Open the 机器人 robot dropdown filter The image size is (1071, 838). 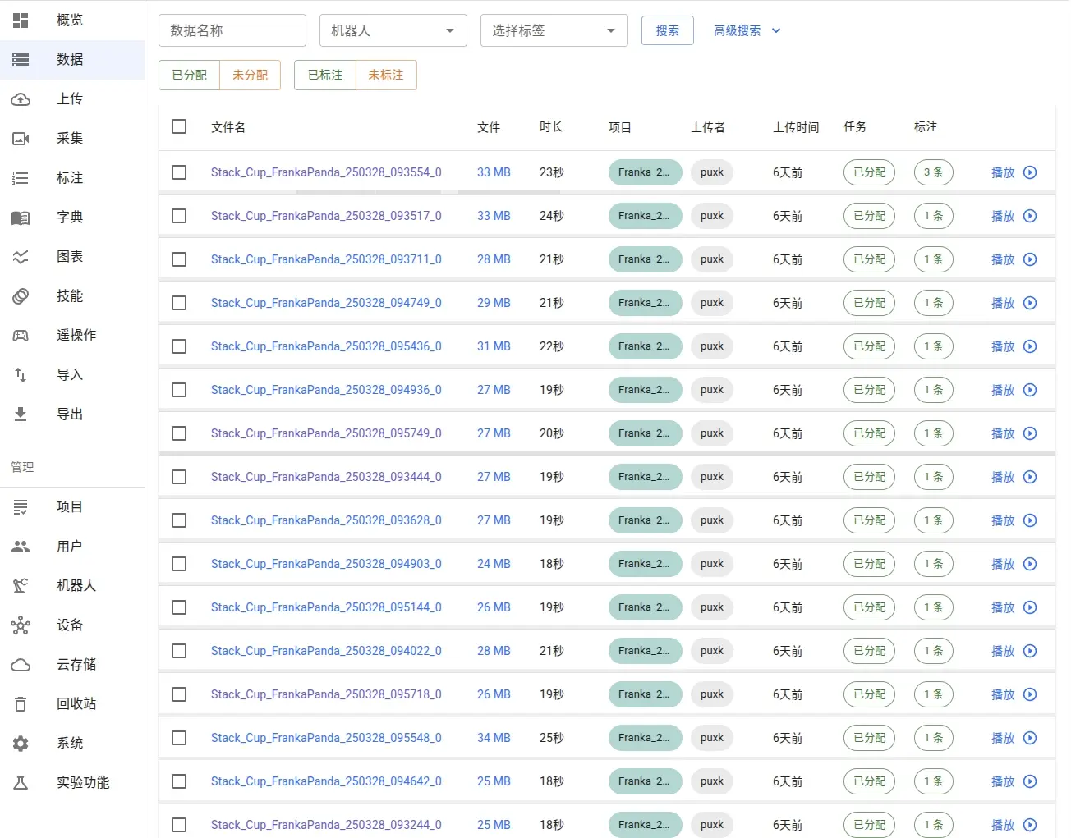tap(393, 30)
